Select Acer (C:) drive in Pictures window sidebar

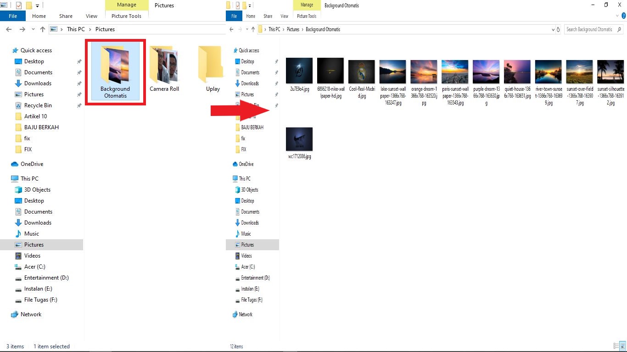[34, 267]
